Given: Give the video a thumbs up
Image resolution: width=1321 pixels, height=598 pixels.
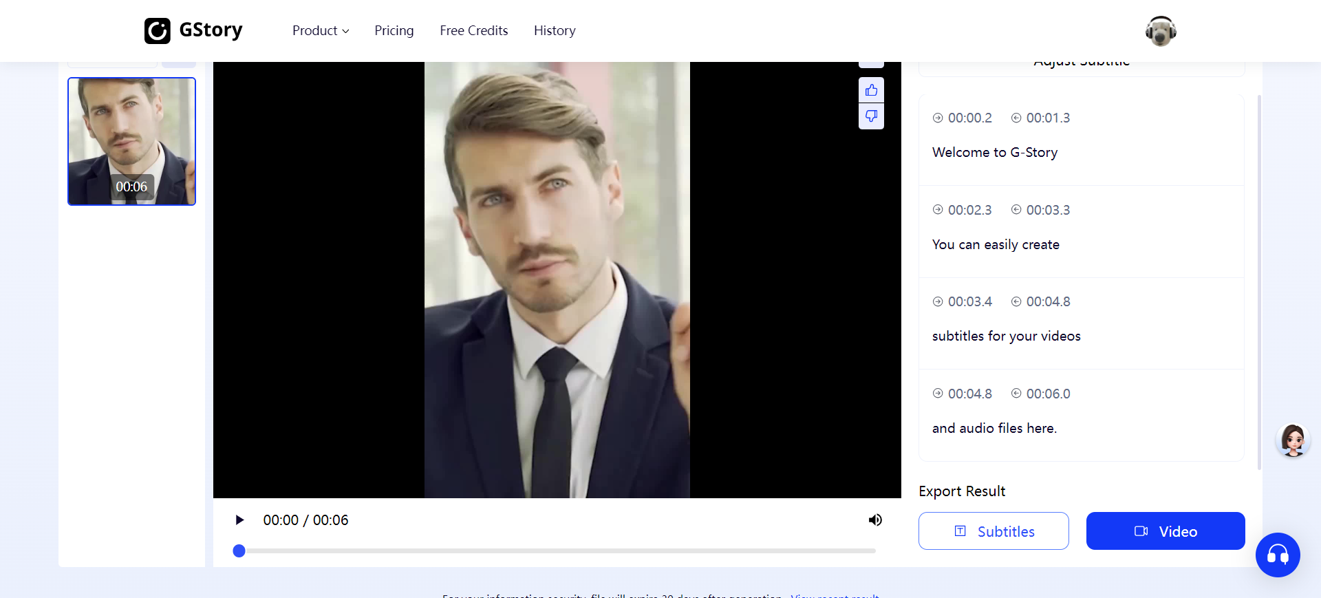Looking at the screenshot, I should coord(871,90).
